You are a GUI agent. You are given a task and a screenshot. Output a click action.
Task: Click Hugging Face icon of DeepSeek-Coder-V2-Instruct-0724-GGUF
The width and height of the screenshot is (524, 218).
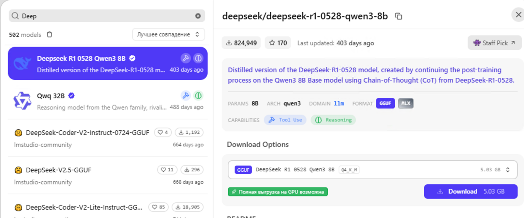19,133
